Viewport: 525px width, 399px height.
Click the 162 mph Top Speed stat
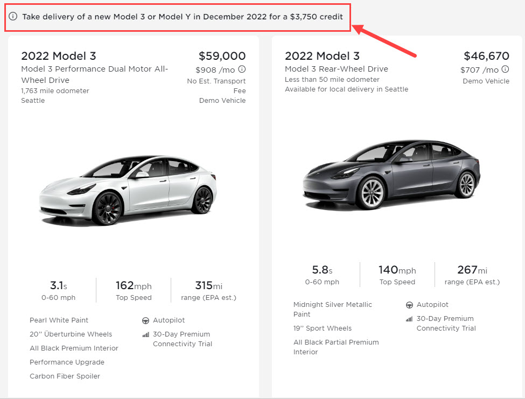134,290
